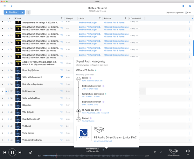Click the Output speaker stage icon
The height and width of the screenshot is (159, 194).
pyautogui.click(x=79, y=119)
